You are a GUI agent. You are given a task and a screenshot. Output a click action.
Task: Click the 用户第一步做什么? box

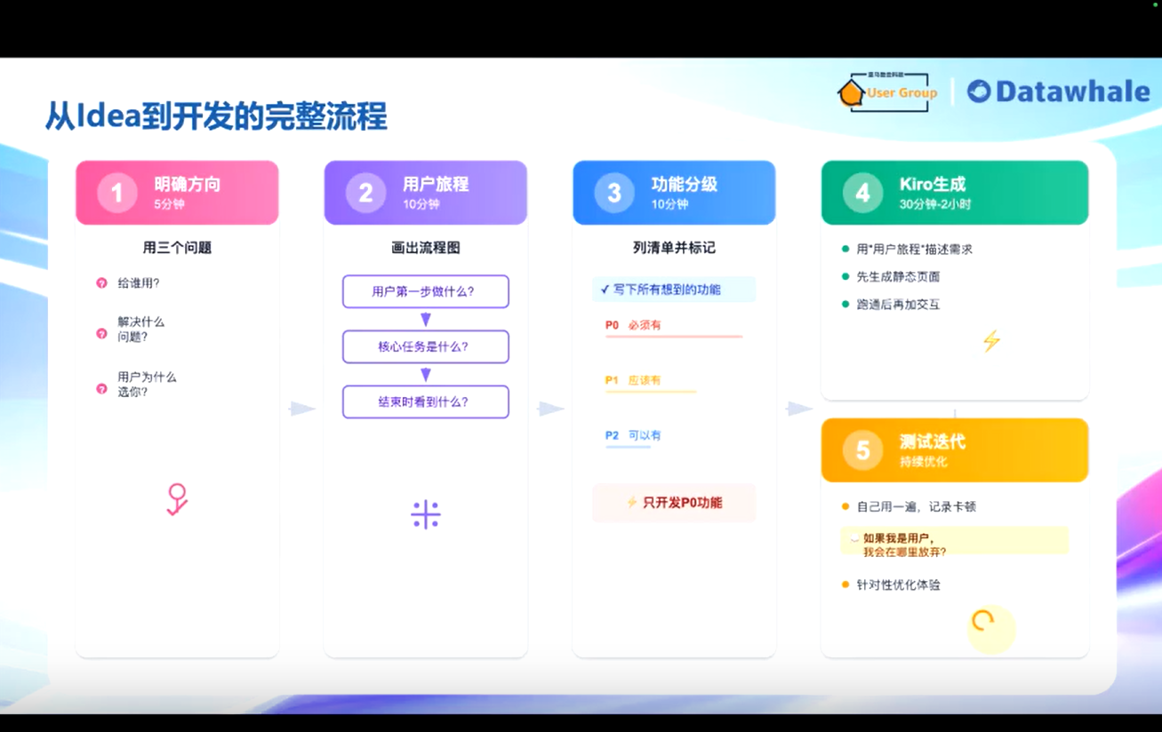tap(426, 291)
